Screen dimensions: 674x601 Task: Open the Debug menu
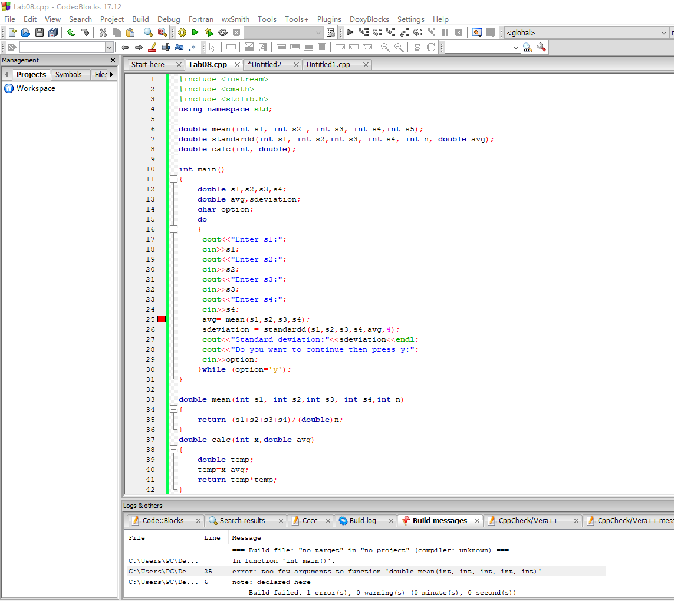coord(169,19)
